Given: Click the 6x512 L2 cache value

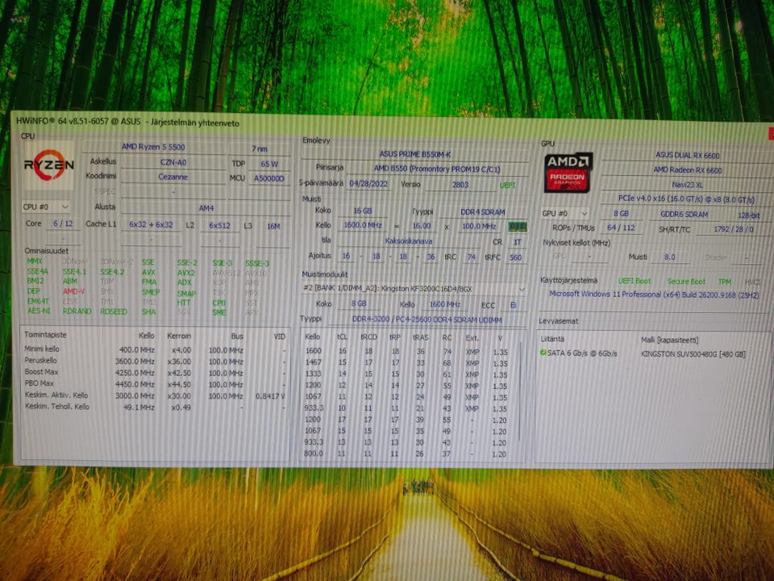Looking at the screenshot, I should coord(219,225).
